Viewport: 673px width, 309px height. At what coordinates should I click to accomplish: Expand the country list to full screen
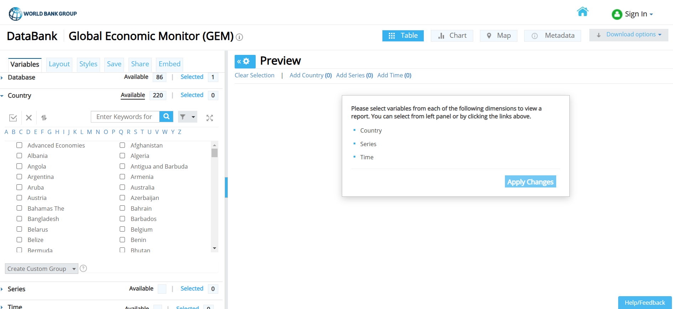(x=210, y=118)
